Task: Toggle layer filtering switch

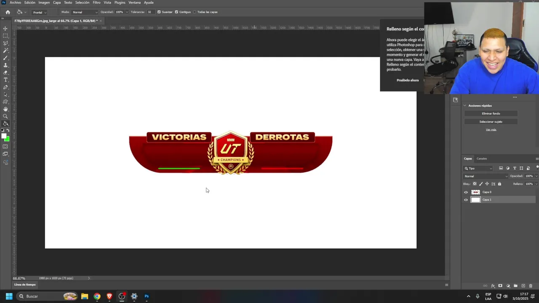Action: coord(537,167)
